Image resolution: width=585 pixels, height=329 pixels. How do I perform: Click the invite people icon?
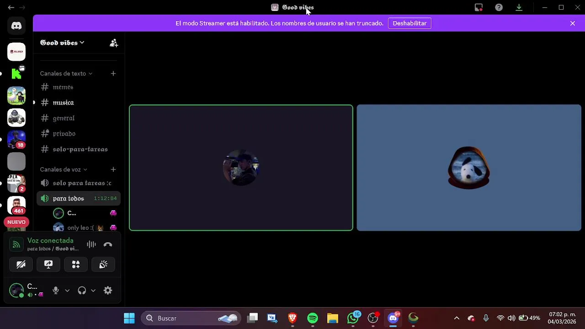click(x=114, y=43)
